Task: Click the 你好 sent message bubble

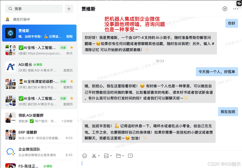Action: 231,23
